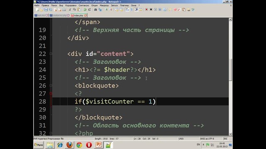Click the line "if($visitCounter == 1)"
This screenshot has width=266, height=149.
click(x=115, y=101)
